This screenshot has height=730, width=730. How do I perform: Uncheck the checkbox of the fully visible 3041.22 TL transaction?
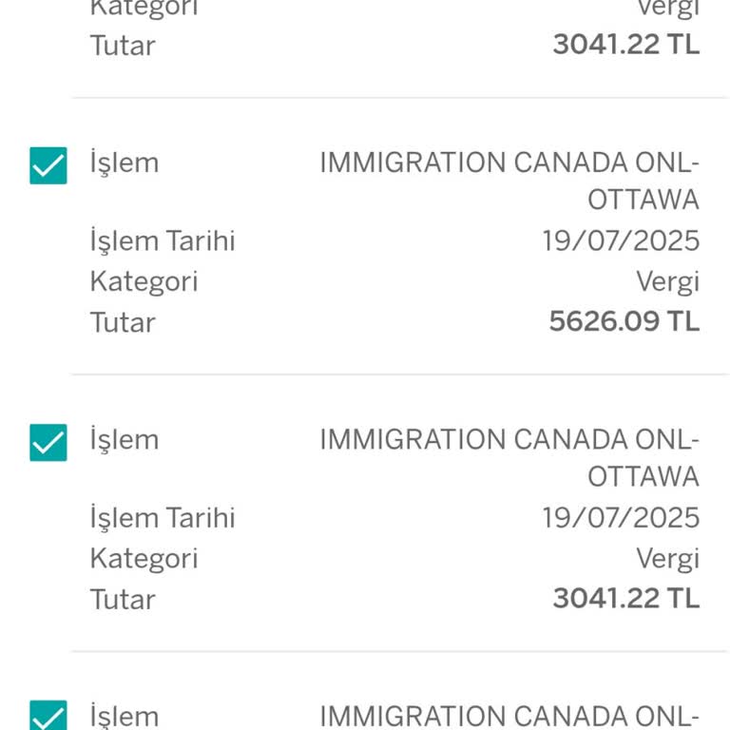(48, 443)
